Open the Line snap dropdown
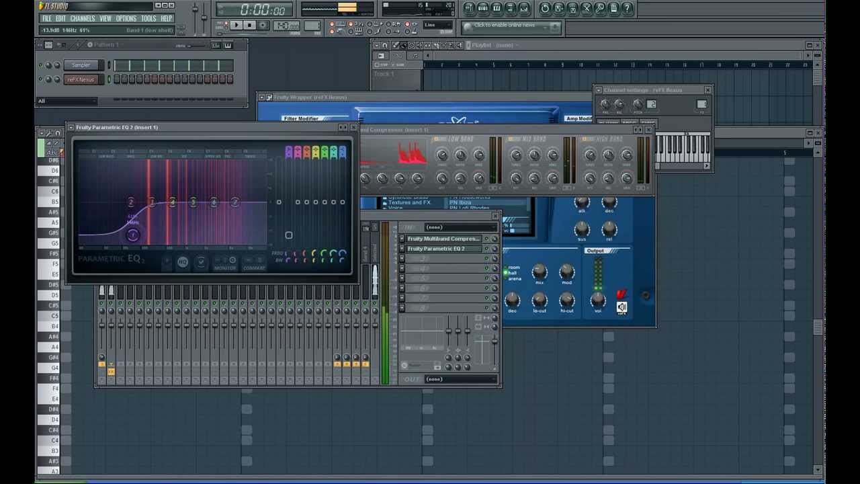 pos(439,25)
